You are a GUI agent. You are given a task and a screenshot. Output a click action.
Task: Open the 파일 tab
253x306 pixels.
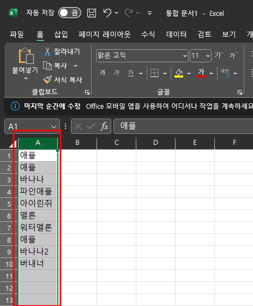coord(17,34)
